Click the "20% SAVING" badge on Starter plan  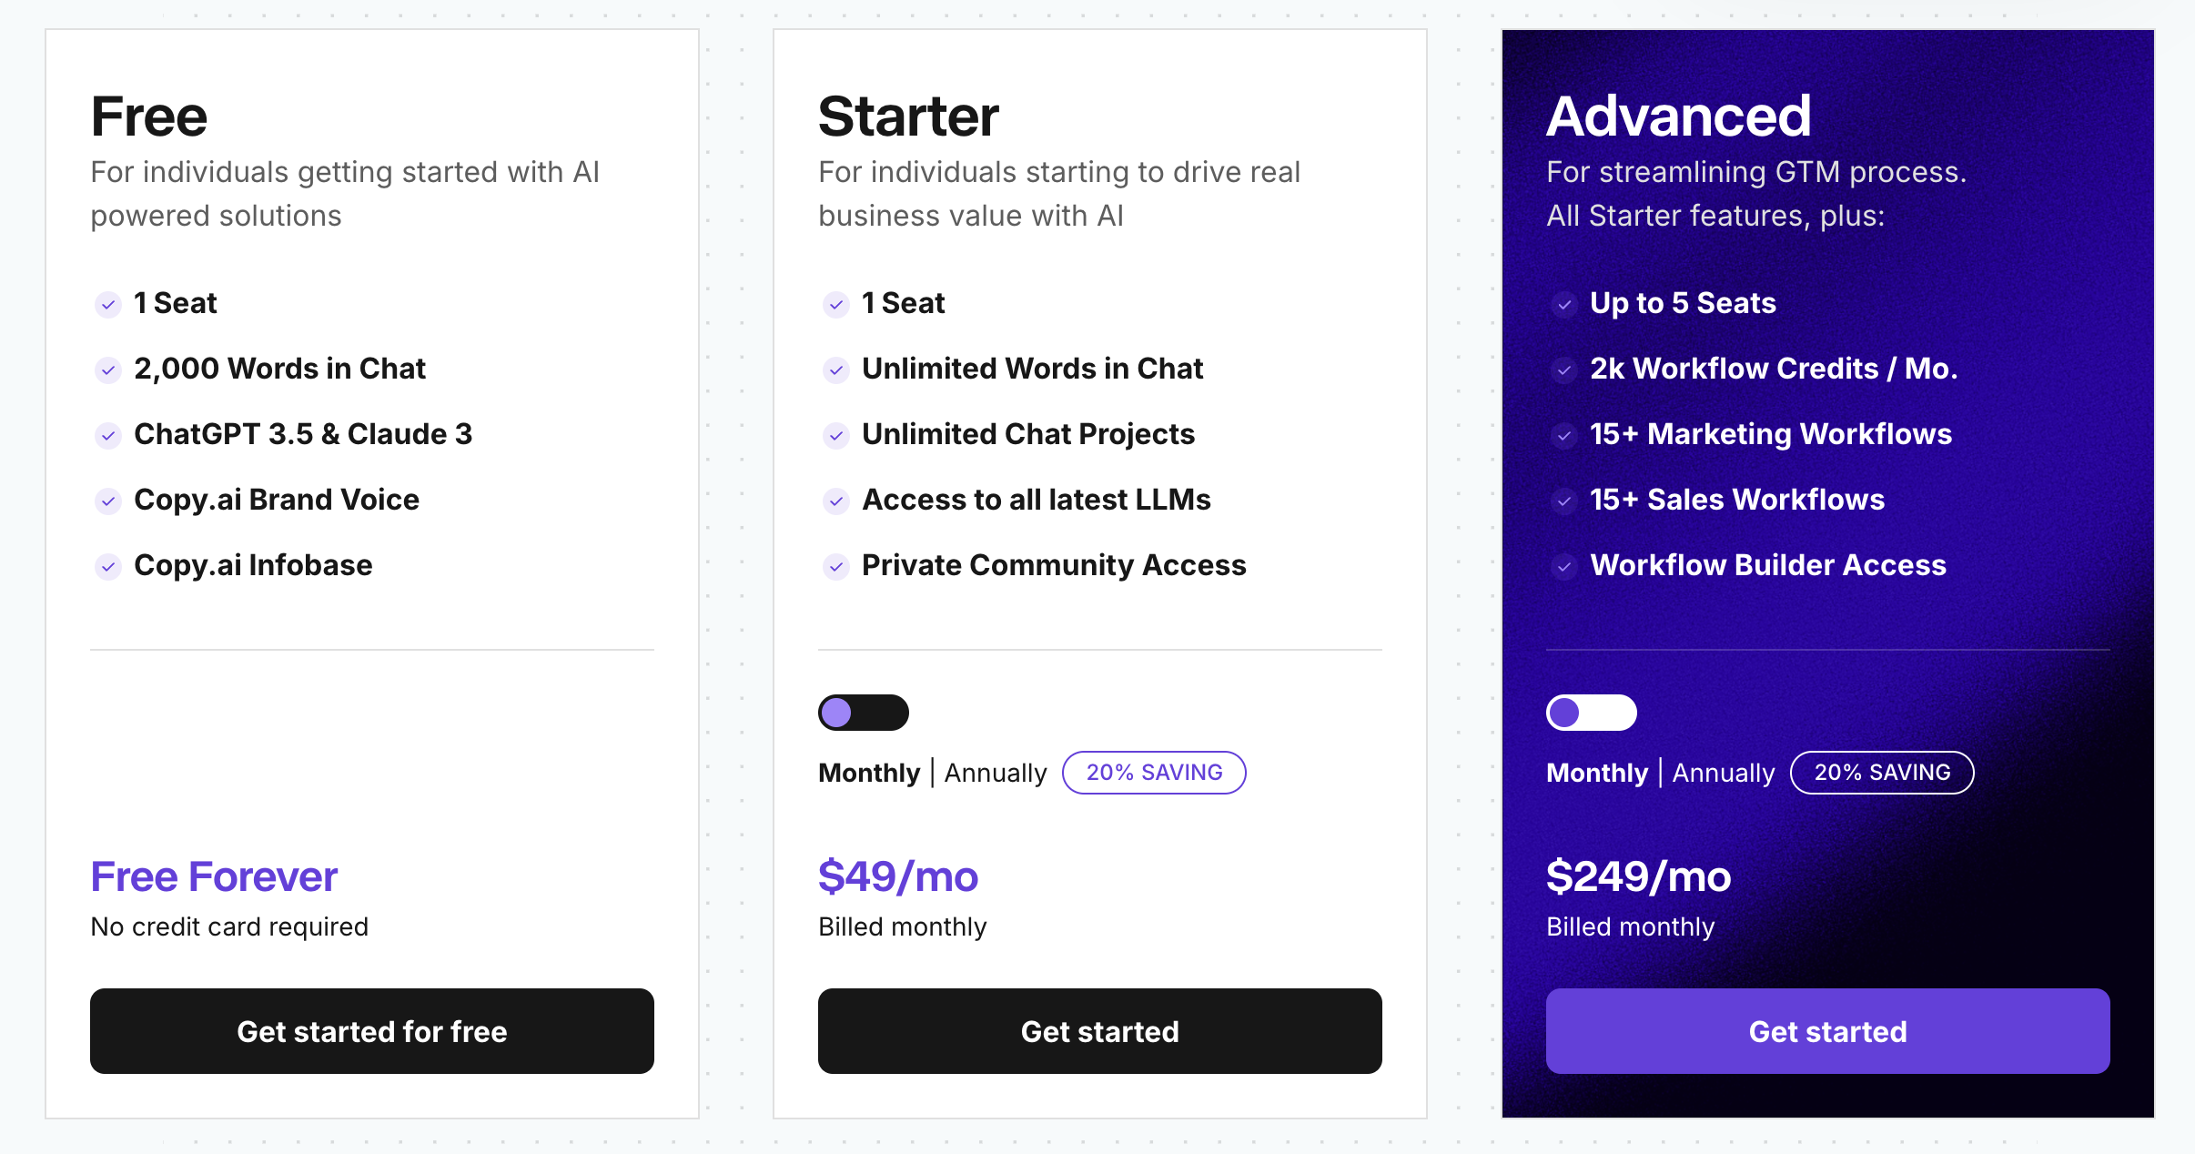[x=1154, y=773]
